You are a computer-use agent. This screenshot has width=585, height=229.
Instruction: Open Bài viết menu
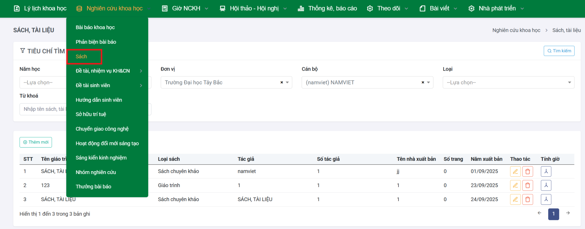pos(438,9)
